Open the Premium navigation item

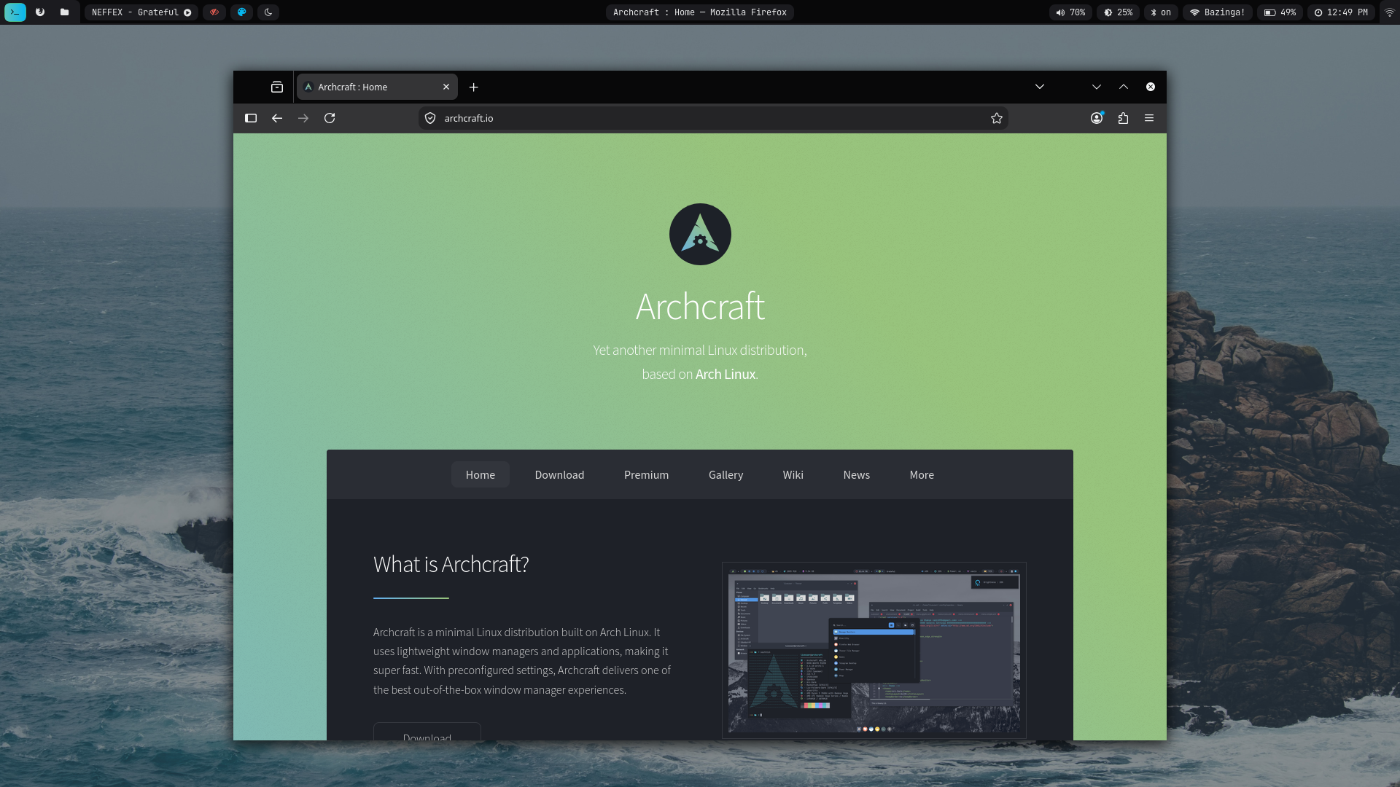coord(646,474)
